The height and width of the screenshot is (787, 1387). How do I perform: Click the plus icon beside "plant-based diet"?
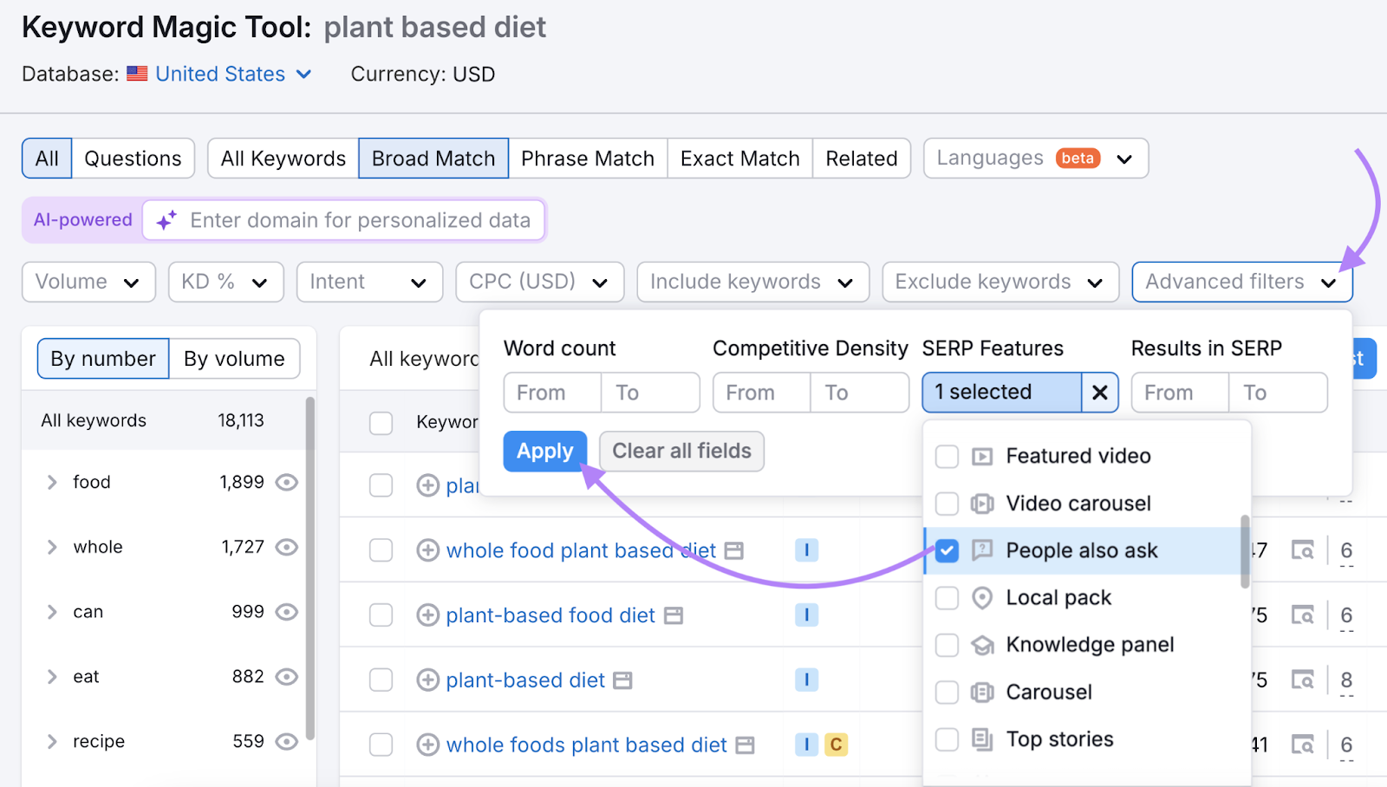point(428,680)
